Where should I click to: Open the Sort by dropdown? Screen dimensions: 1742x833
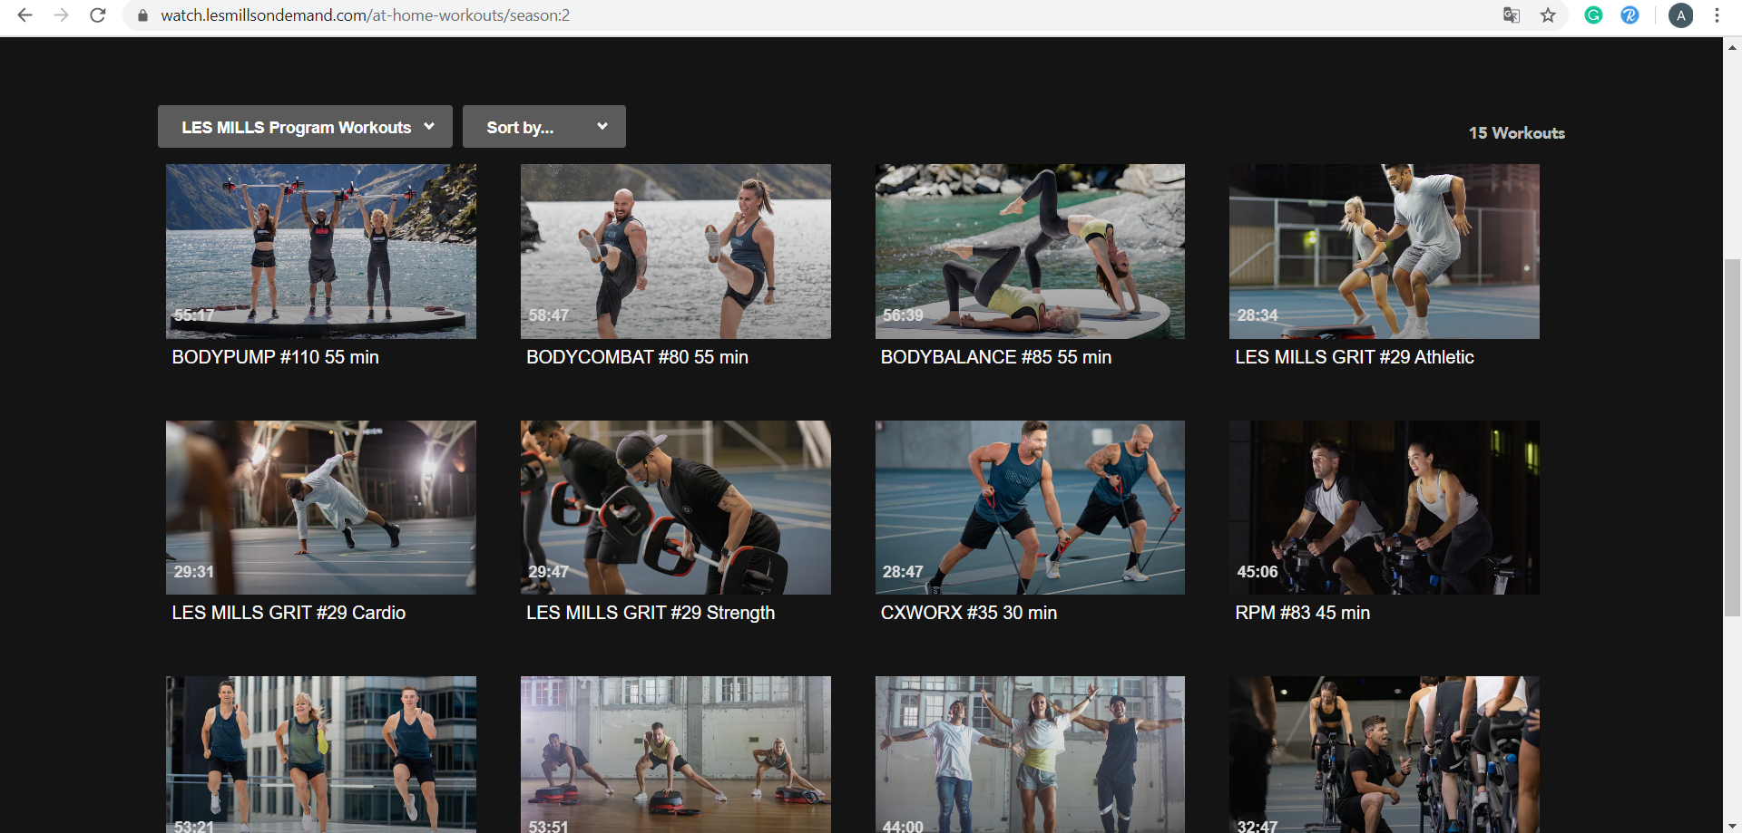tap(544, 127)
